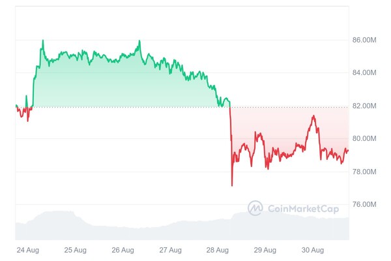Click the 86.00M y-axis label
Image resolution: width=391 pixels, height=261 pixels.
coord(364,40)
